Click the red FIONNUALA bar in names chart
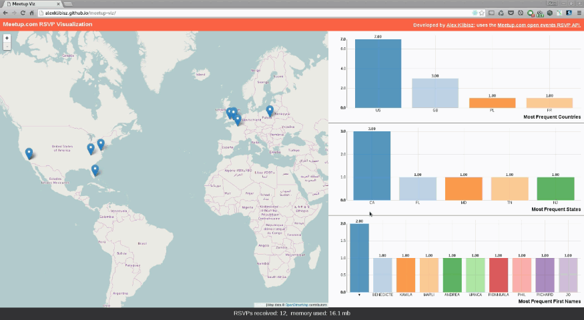 (x=497, y=275)
